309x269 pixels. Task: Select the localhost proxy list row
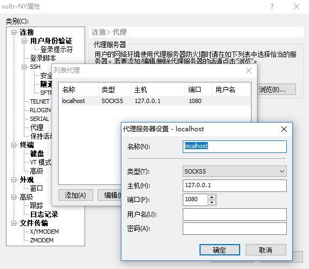pos(156,101)
